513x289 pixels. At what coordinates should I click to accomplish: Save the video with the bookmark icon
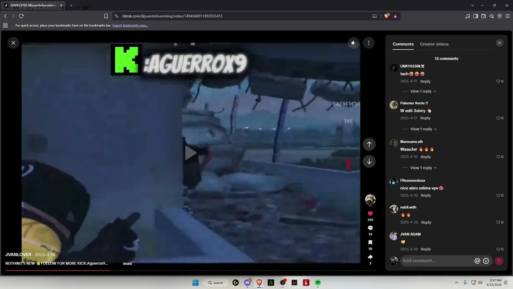click(x=370, y=242)
